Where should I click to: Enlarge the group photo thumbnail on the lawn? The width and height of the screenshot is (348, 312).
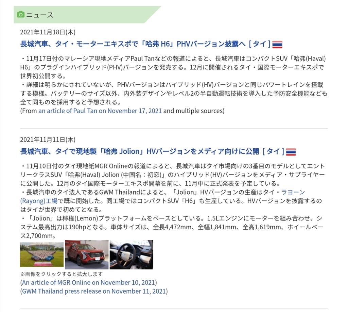(x=42, y=254)
